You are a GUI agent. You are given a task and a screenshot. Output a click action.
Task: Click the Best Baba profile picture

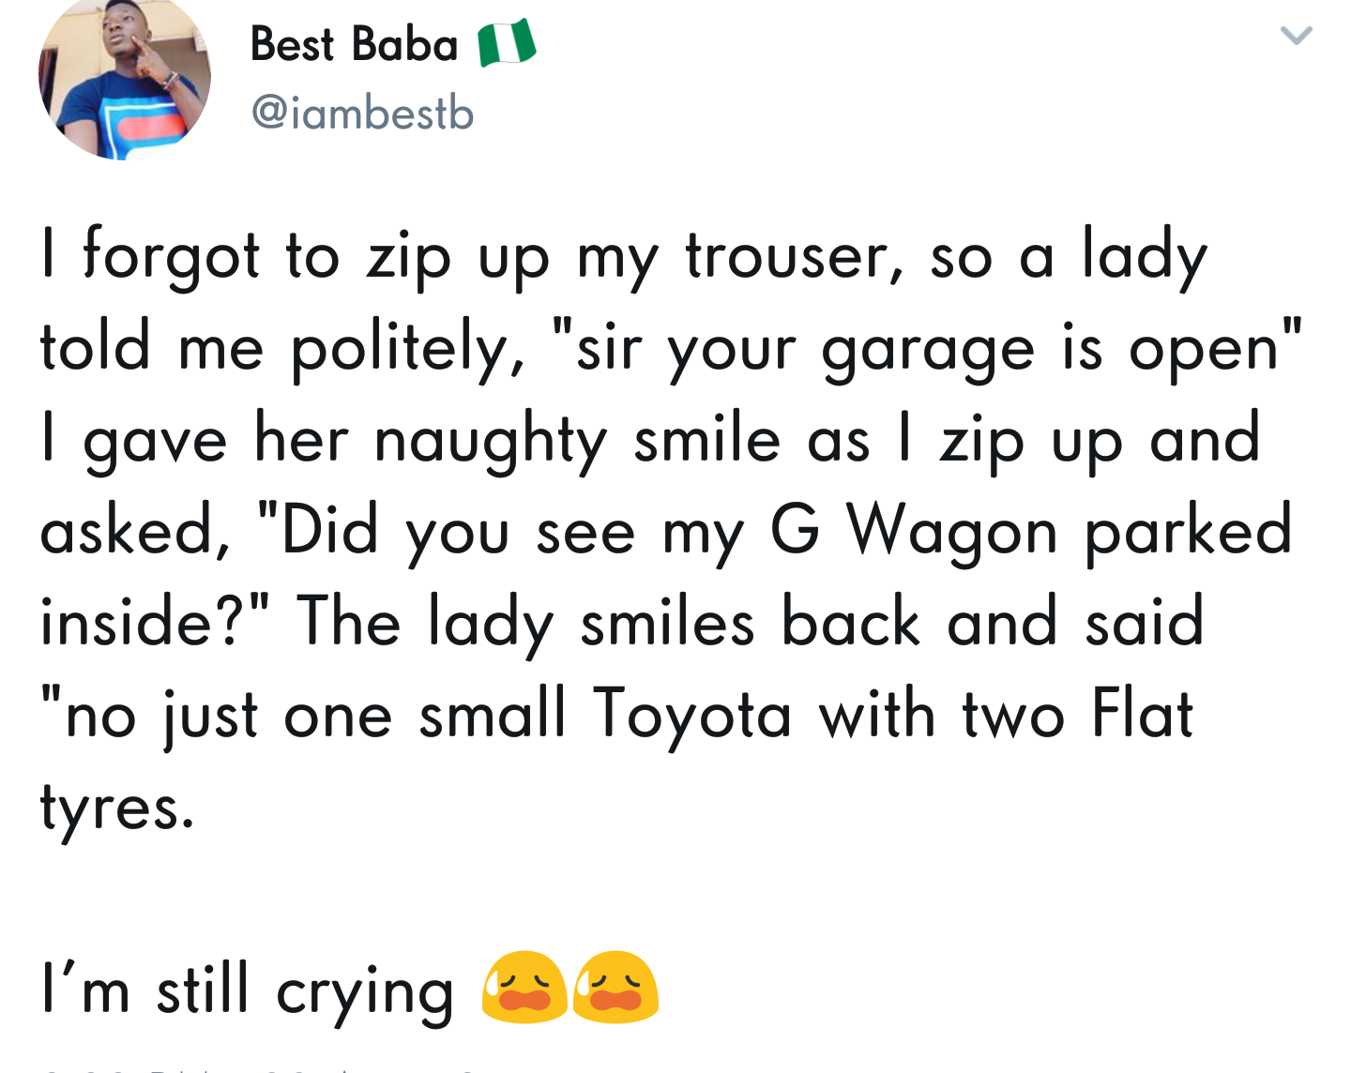pos(124,80)
